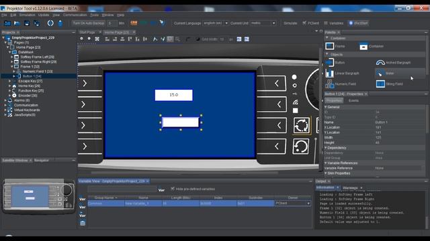
Task: Click the bottom-left softkey arrow on the device
Action: click(x=85, y=147)
